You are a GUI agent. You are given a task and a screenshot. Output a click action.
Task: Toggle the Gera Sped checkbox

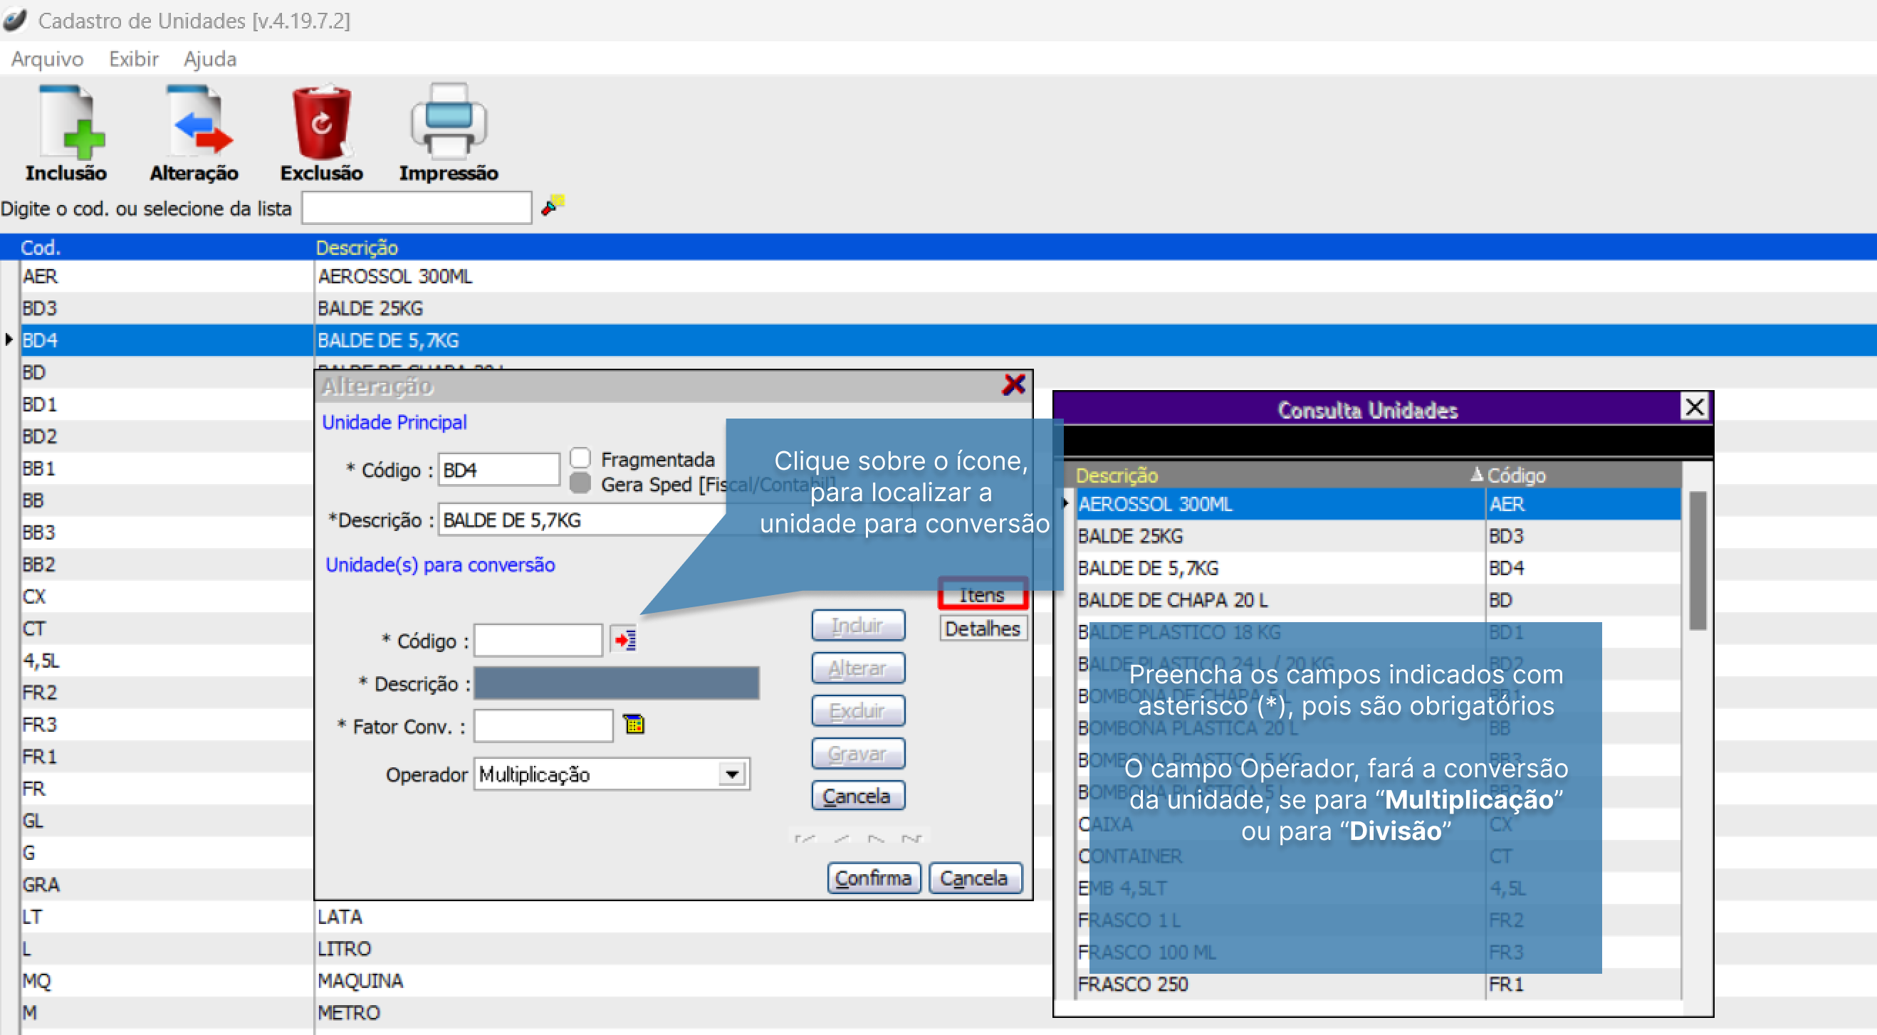(580, 483)
